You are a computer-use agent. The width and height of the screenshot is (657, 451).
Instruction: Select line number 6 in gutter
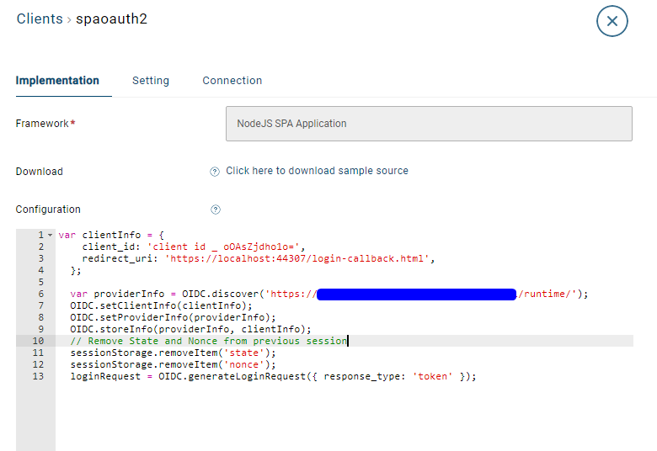click(x=40, y=294)
